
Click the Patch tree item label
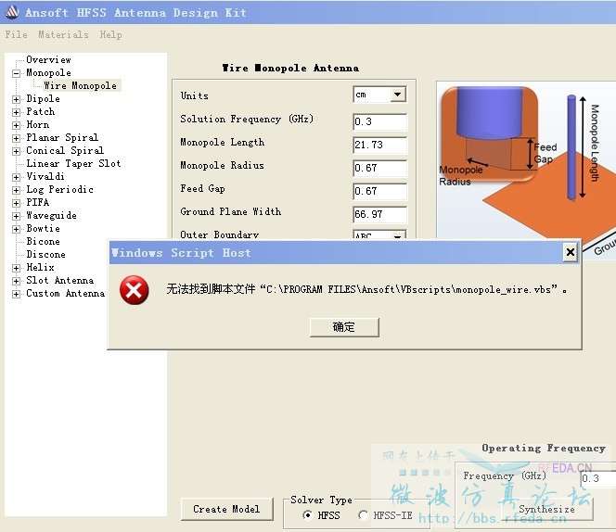pyautogui.click(x=41, y=111)
